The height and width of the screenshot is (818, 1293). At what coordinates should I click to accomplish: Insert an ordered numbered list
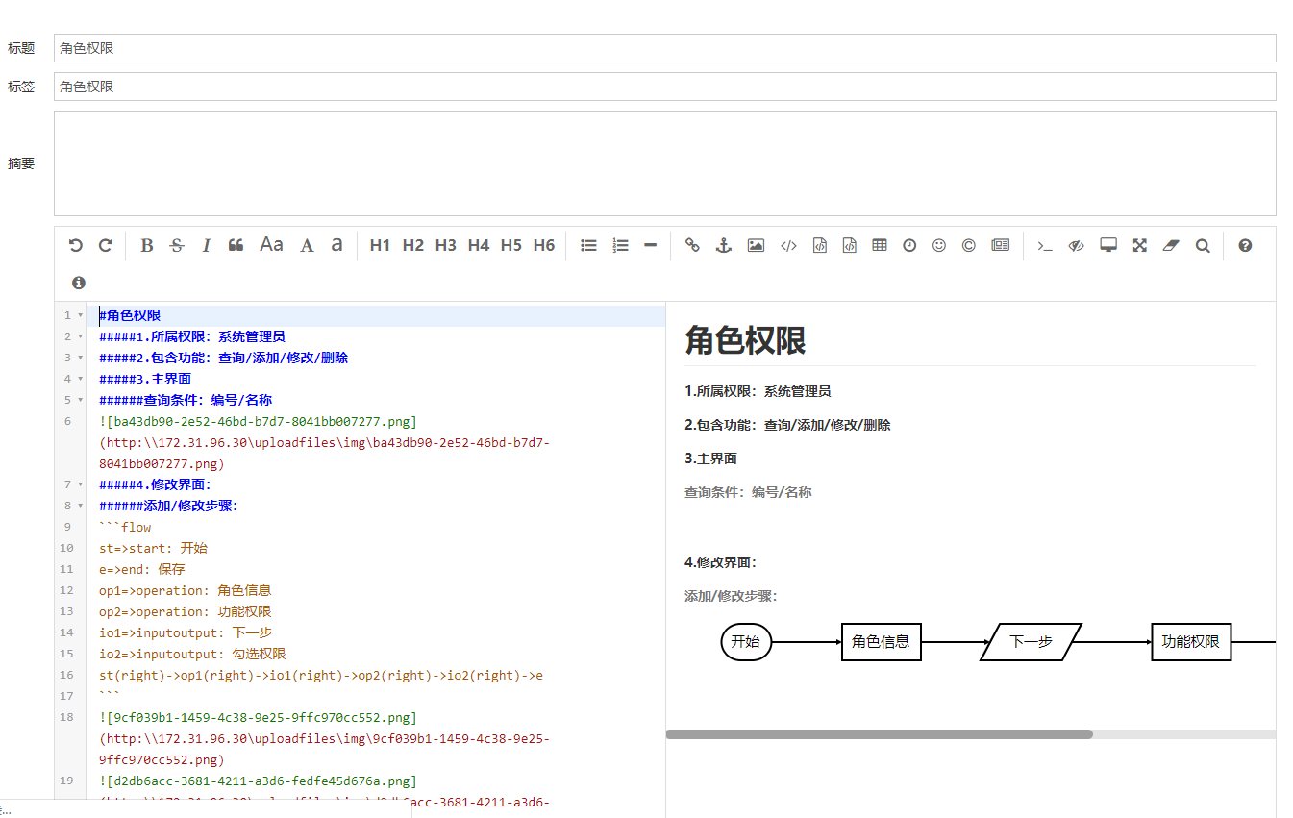pos(620,246)
